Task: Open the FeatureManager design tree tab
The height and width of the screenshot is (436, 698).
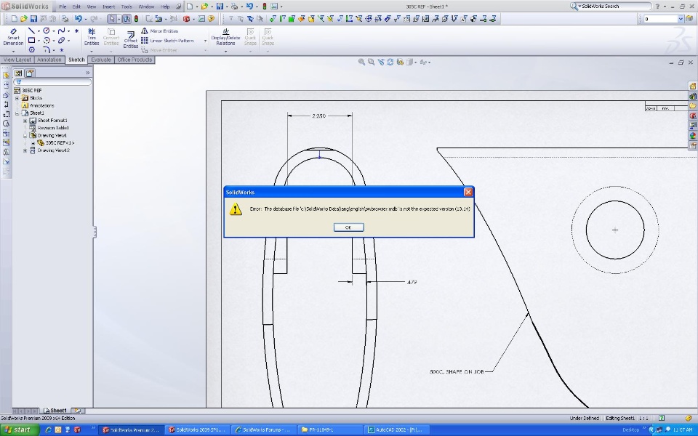Action: 18,73
